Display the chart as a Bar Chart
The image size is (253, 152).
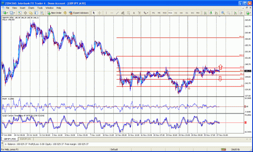[x=205, y=13]
